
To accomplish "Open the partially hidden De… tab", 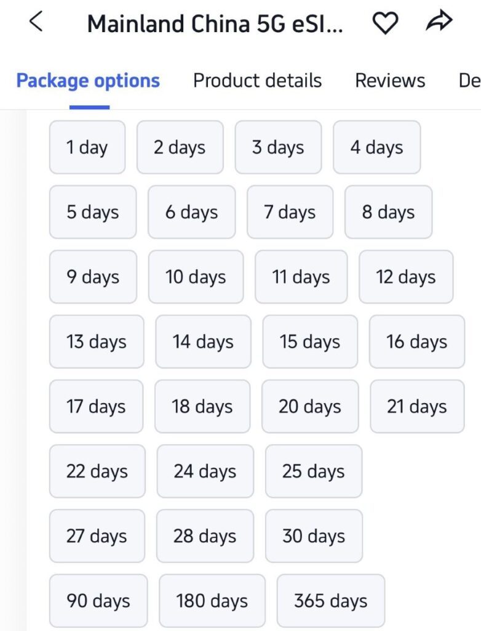I will click(469, 81).
